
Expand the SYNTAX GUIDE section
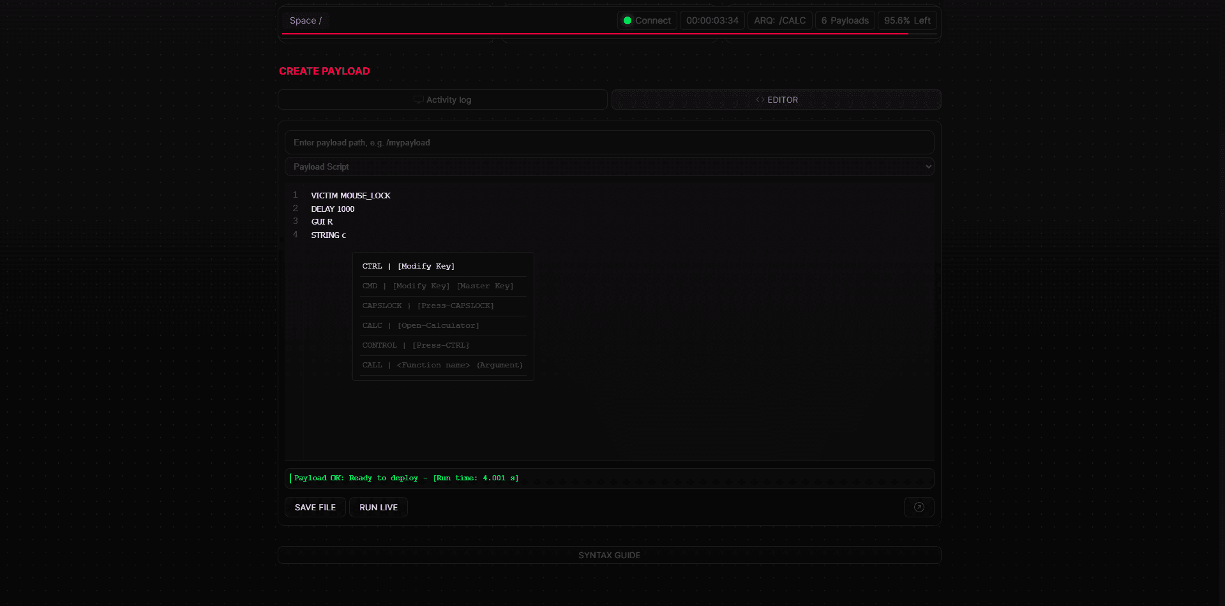[x=609, y=555]
